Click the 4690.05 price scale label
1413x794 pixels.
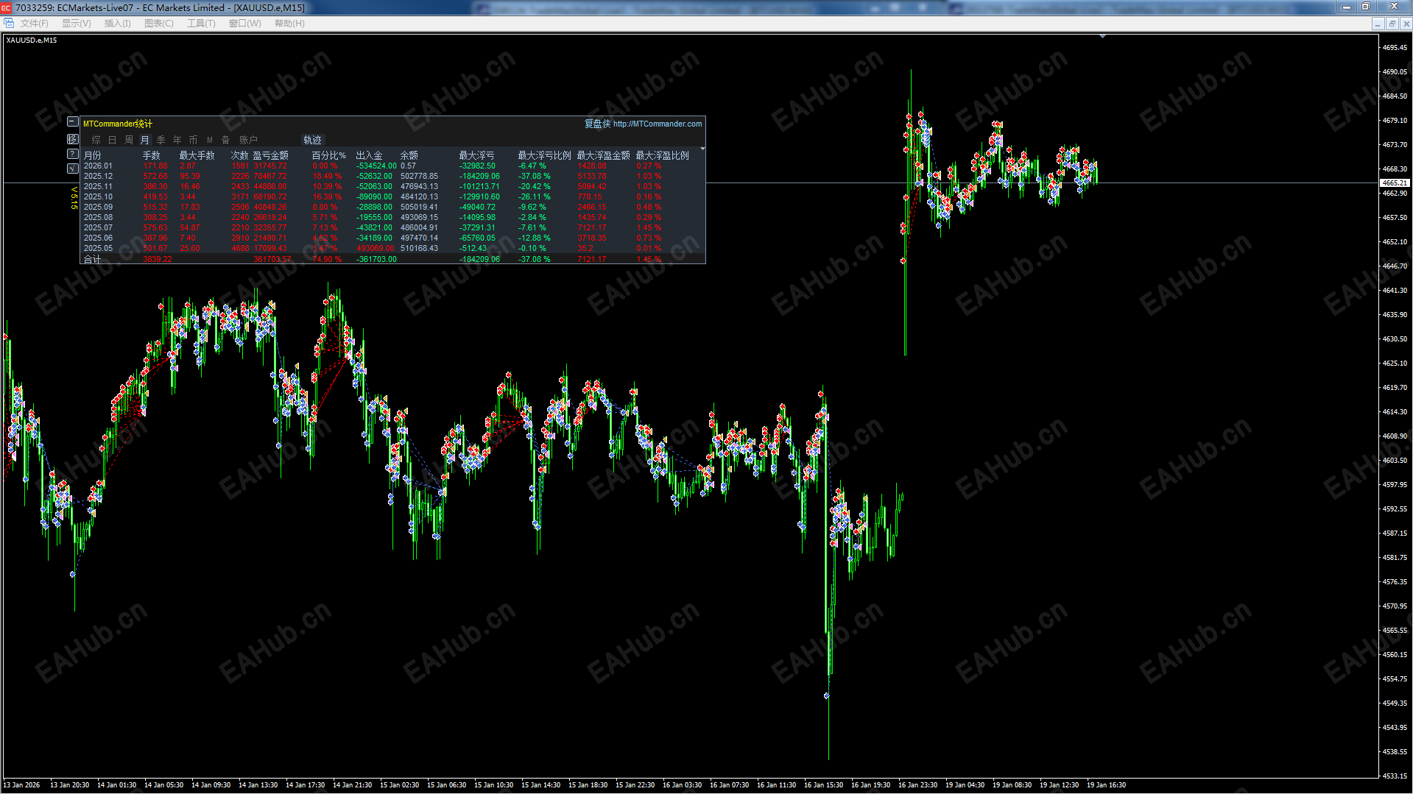(1395, 72)
